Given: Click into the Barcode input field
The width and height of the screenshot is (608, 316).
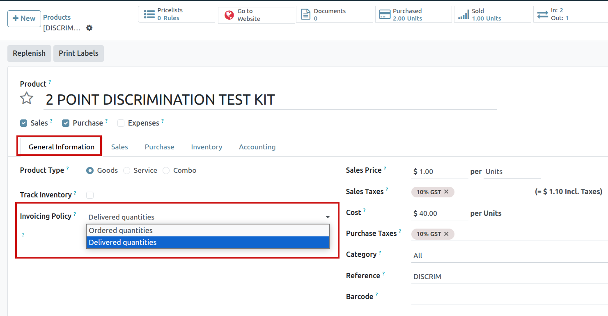Looking at the screenshot, I should pyautogui.click(x=509, y=297).
